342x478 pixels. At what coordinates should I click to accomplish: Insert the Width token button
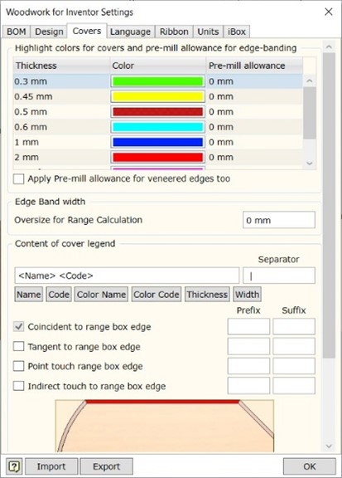(247, 294)
